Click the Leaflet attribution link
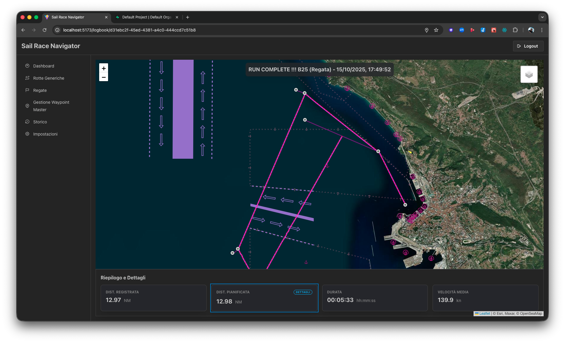Viewport: 565px width, 343px height. click(x=484, y=314)
